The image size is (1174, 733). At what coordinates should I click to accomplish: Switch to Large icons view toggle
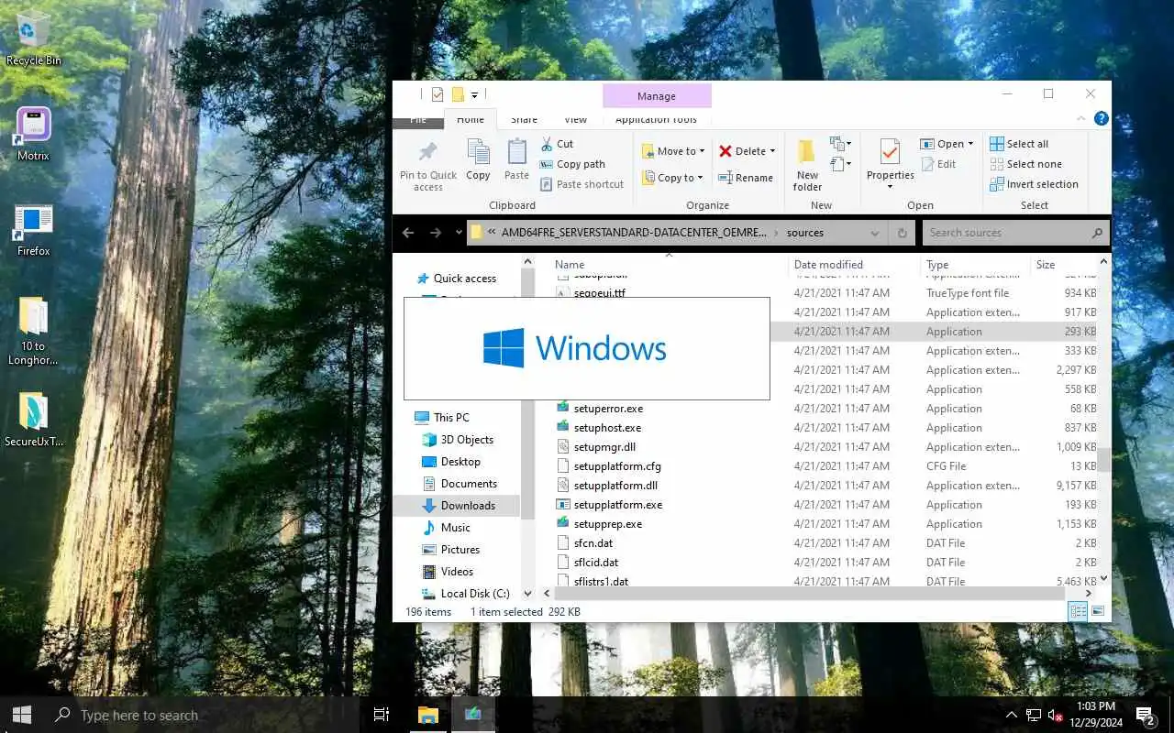point(1097,611)
